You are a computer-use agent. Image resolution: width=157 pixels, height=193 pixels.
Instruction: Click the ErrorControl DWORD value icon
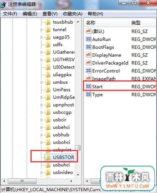point(88,71)
